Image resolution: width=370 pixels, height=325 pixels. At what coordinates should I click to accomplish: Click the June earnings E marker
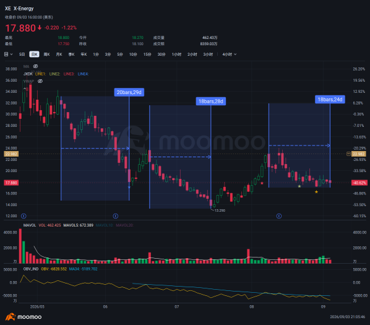115,216
